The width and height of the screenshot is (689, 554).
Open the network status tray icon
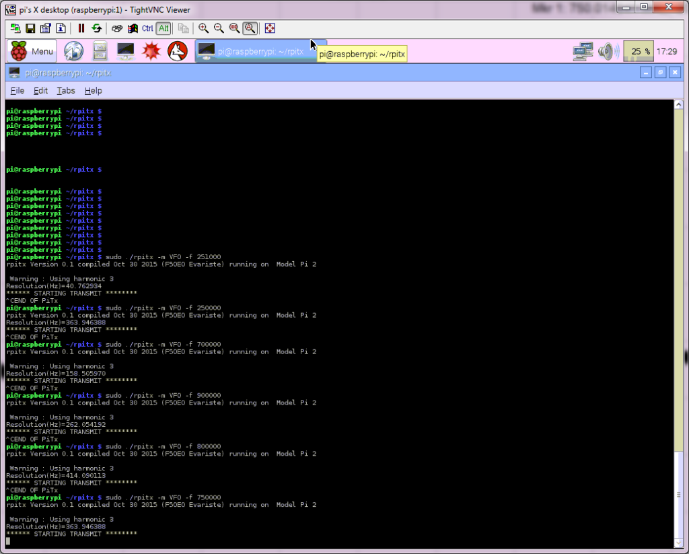coord(583,51)
